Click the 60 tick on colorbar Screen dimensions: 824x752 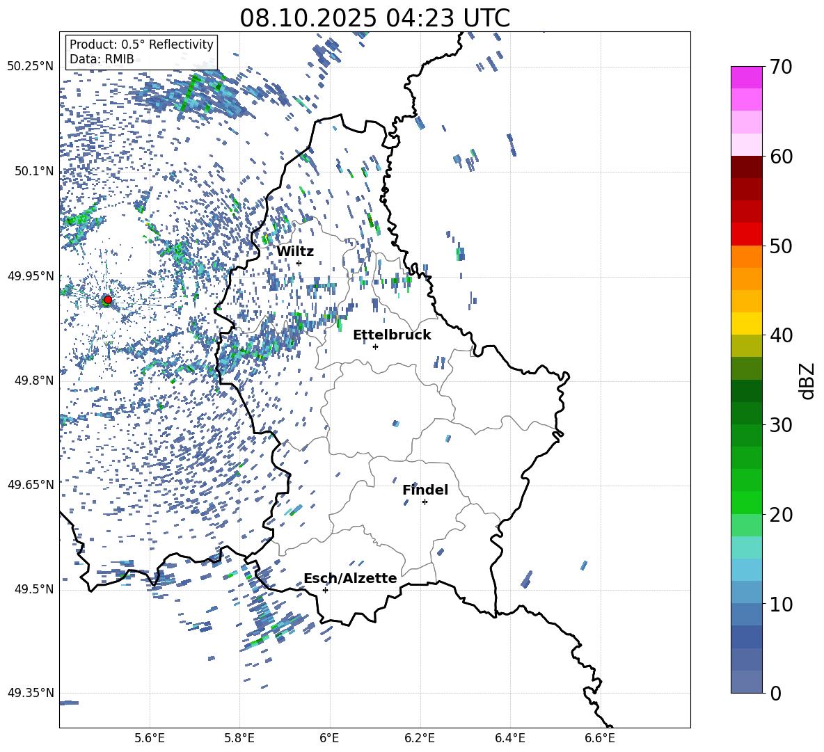780,157
